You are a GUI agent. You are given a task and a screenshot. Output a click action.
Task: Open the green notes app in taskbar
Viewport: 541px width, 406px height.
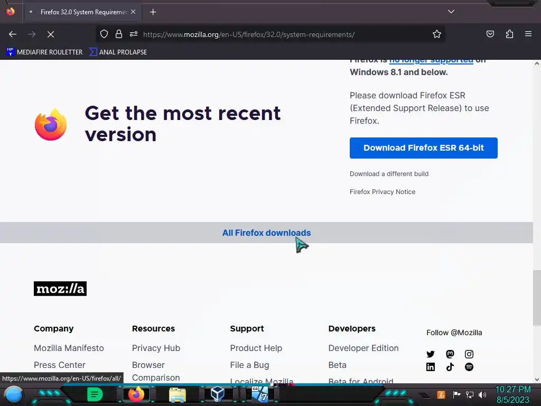coord(95,394)
